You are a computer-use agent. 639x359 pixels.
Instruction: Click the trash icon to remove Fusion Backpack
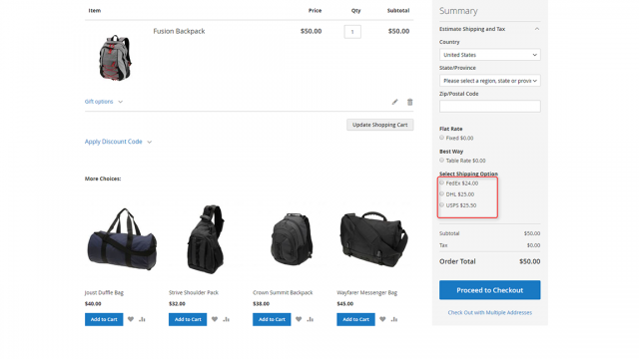pos(409,102)
